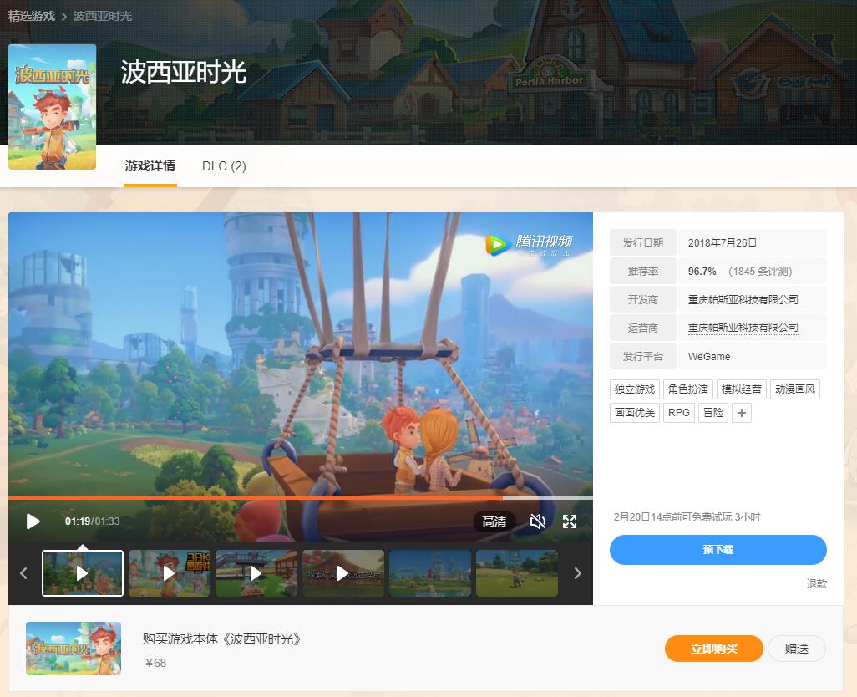Click the game cover icon in header

(53, 107)
